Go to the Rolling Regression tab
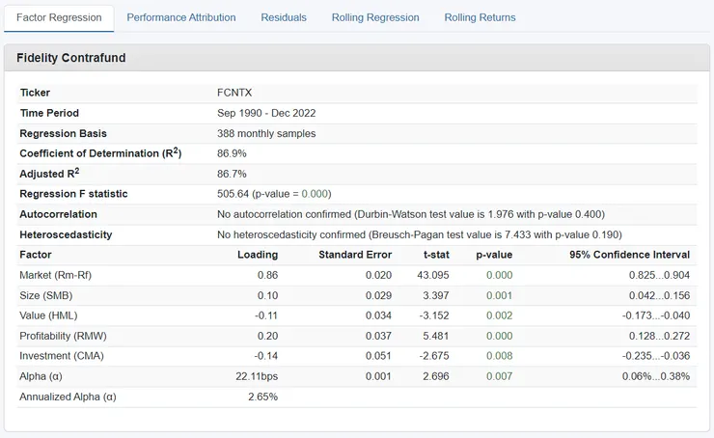The width and height of the screenshot is (714, 438). coord(375,17)
